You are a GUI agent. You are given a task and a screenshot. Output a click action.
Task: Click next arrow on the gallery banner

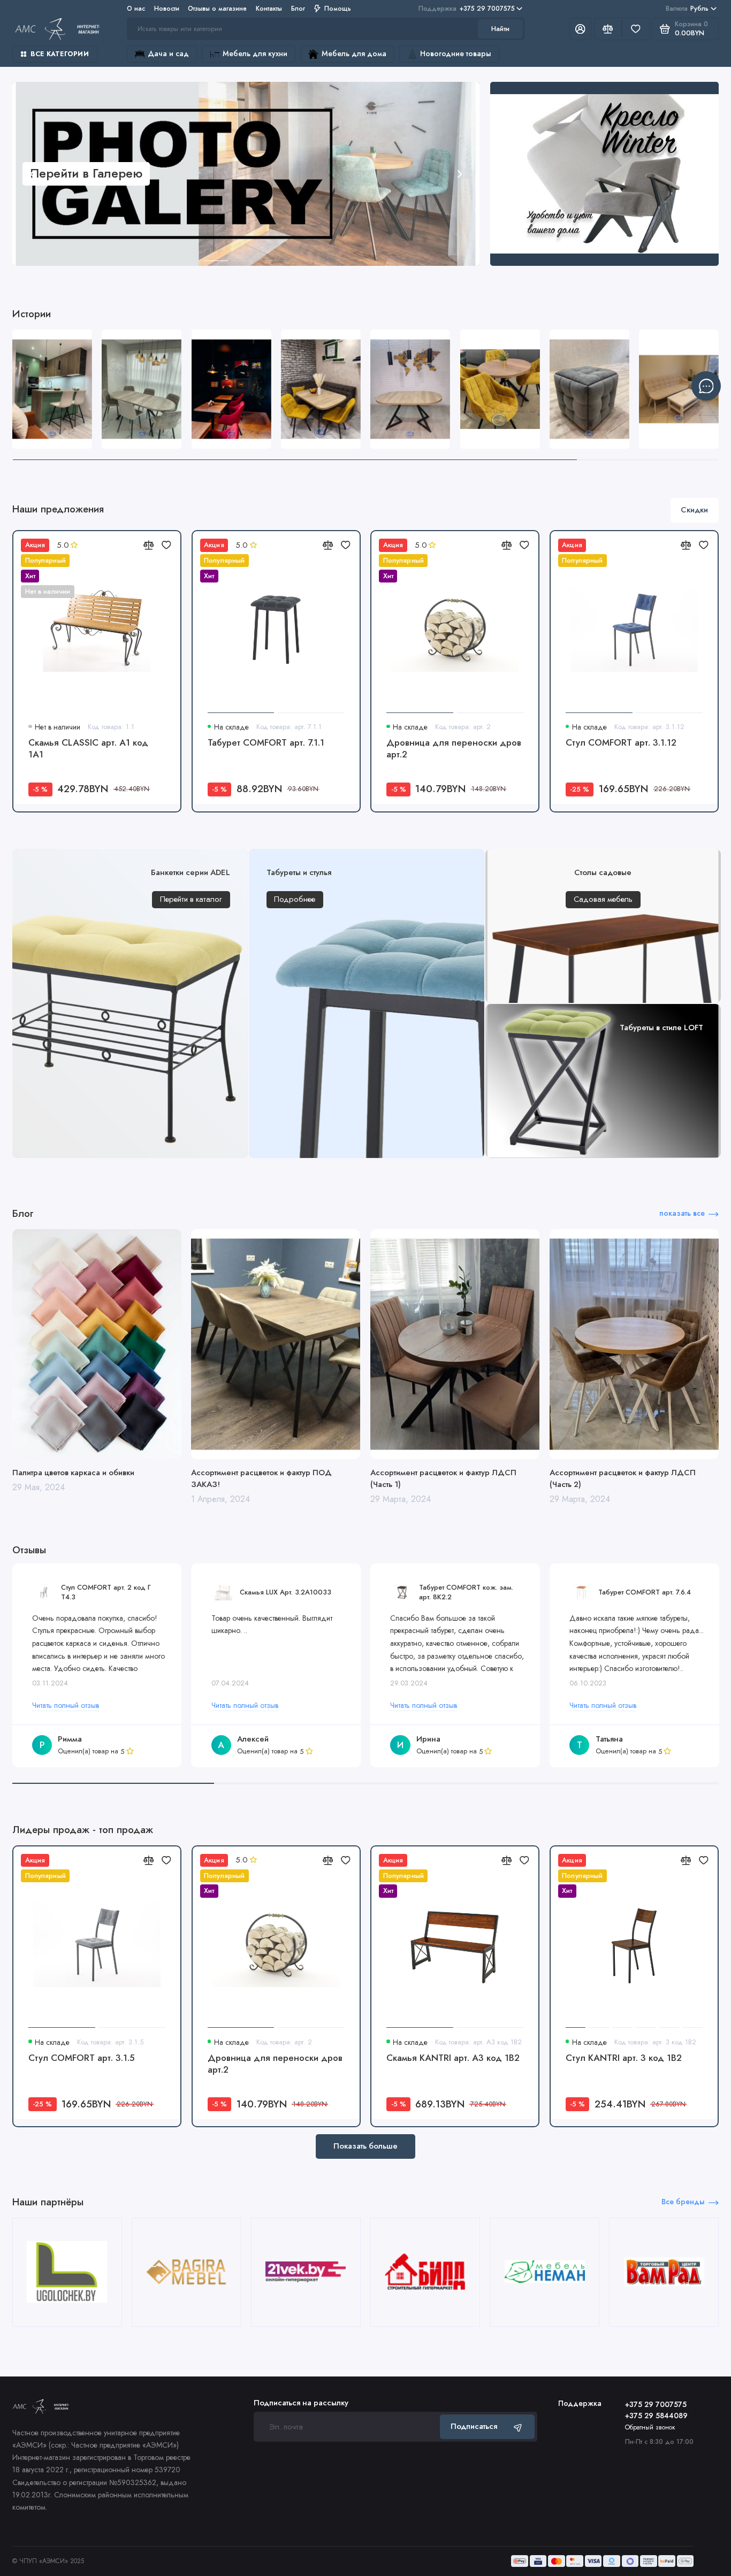460,174
